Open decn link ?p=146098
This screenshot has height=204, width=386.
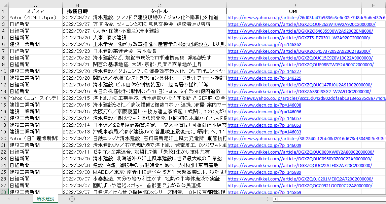tap(264, 105)
